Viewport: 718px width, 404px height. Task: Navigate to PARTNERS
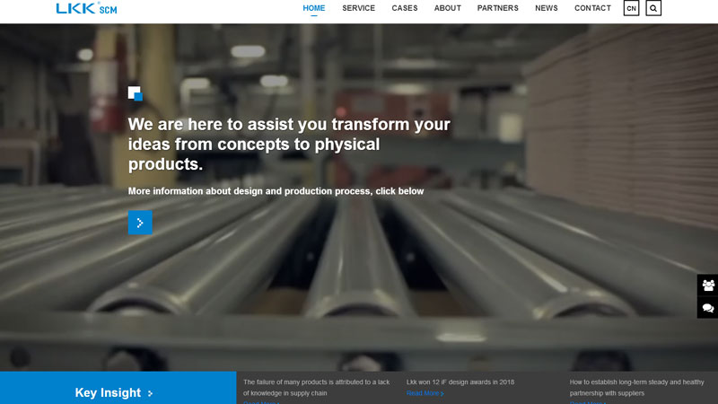(x=497, y=8)
